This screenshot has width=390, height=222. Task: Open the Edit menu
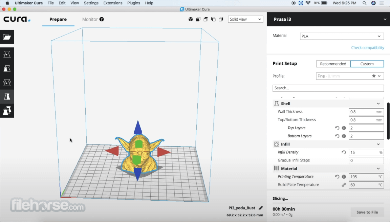tap(62, 3)
